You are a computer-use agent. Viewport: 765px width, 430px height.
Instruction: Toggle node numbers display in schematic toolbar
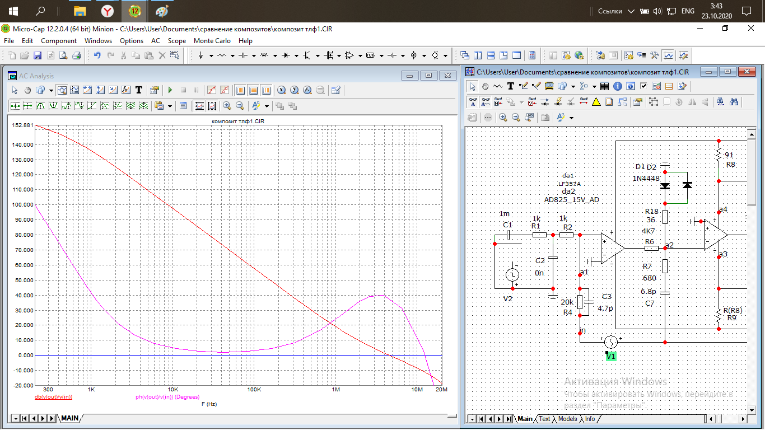(x=497, y=102)
